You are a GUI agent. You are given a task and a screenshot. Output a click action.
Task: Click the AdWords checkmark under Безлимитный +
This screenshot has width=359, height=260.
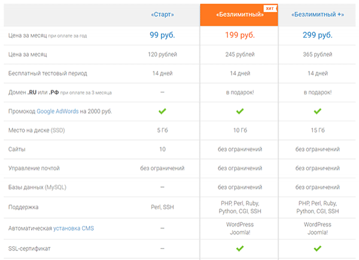click(318, 111)
